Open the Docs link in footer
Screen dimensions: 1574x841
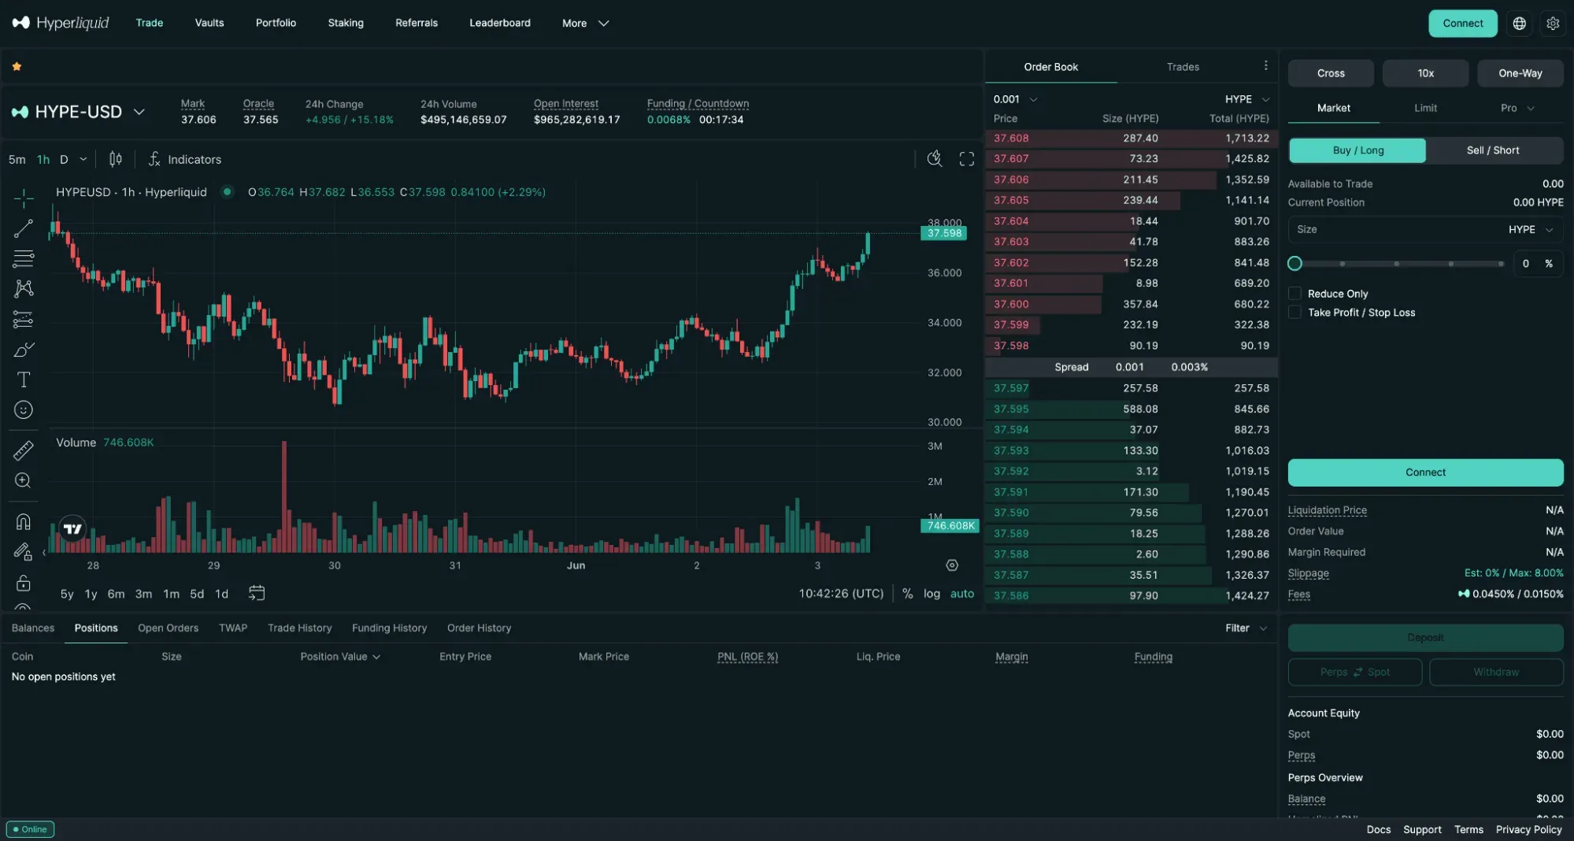coord(1378,830)
